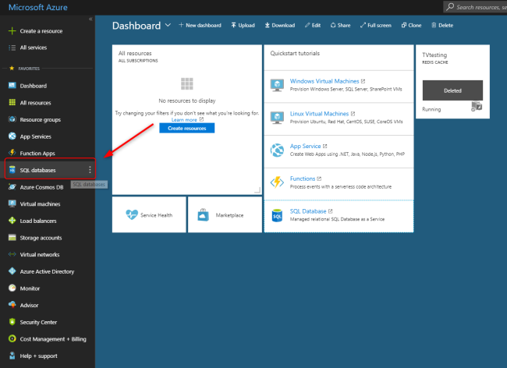The height and width of the screenshot is (368, 507).
Task: Click the Marketplace shopping bag icon
Action: click(x=203, y=215)
